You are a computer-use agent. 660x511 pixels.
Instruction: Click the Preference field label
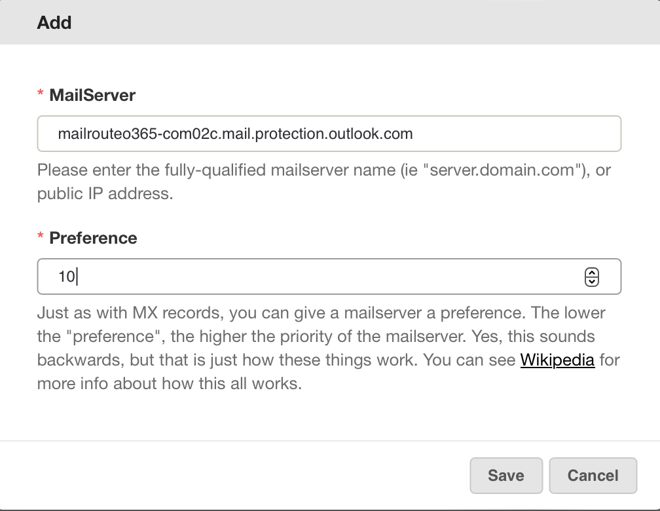point(93,238)
